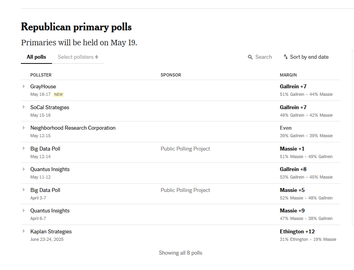
Task: Open the Select pollsters dropdown
Action: [78, 57]
